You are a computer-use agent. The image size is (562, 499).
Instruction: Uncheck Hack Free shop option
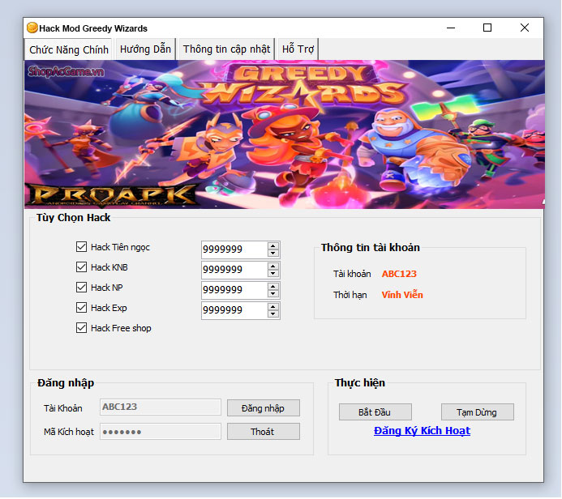coord(81,328)
